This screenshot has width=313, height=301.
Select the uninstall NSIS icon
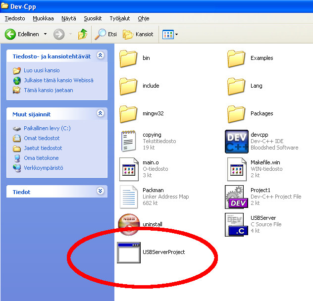click(x=129, y=225)
